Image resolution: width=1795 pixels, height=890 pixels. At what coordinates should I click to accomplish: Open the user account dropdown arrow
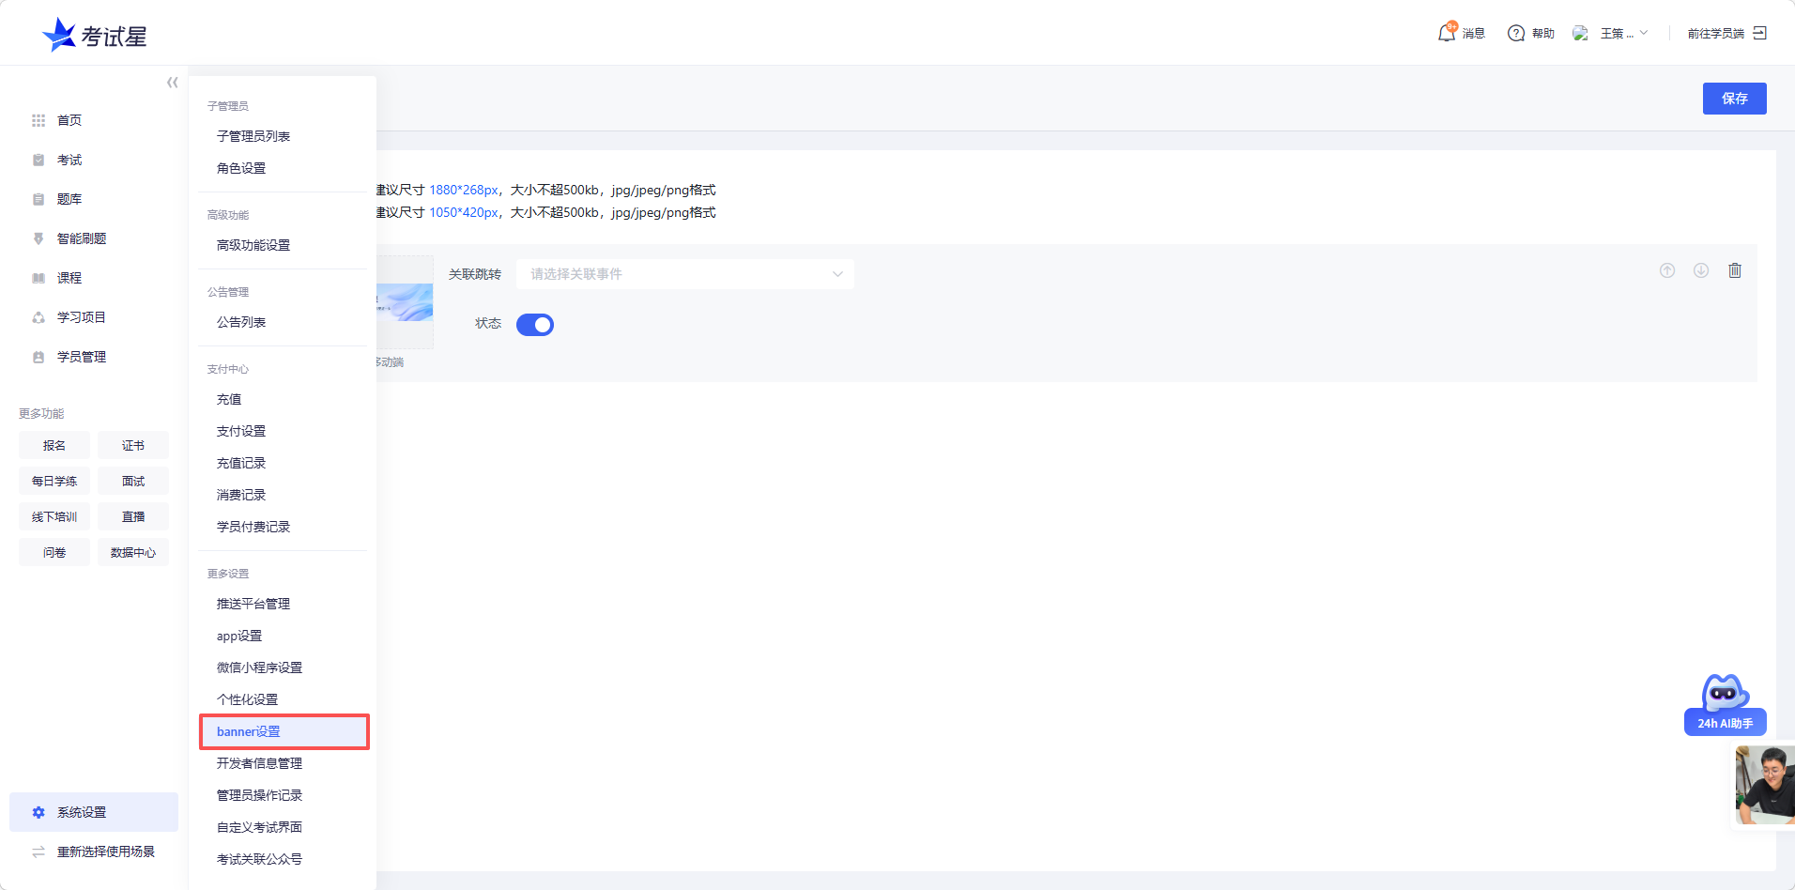point(1644,33)
